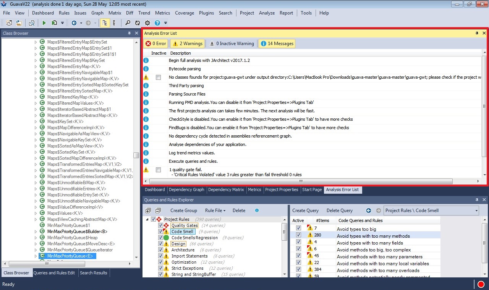Select the Design rules group

coord(178,244)
